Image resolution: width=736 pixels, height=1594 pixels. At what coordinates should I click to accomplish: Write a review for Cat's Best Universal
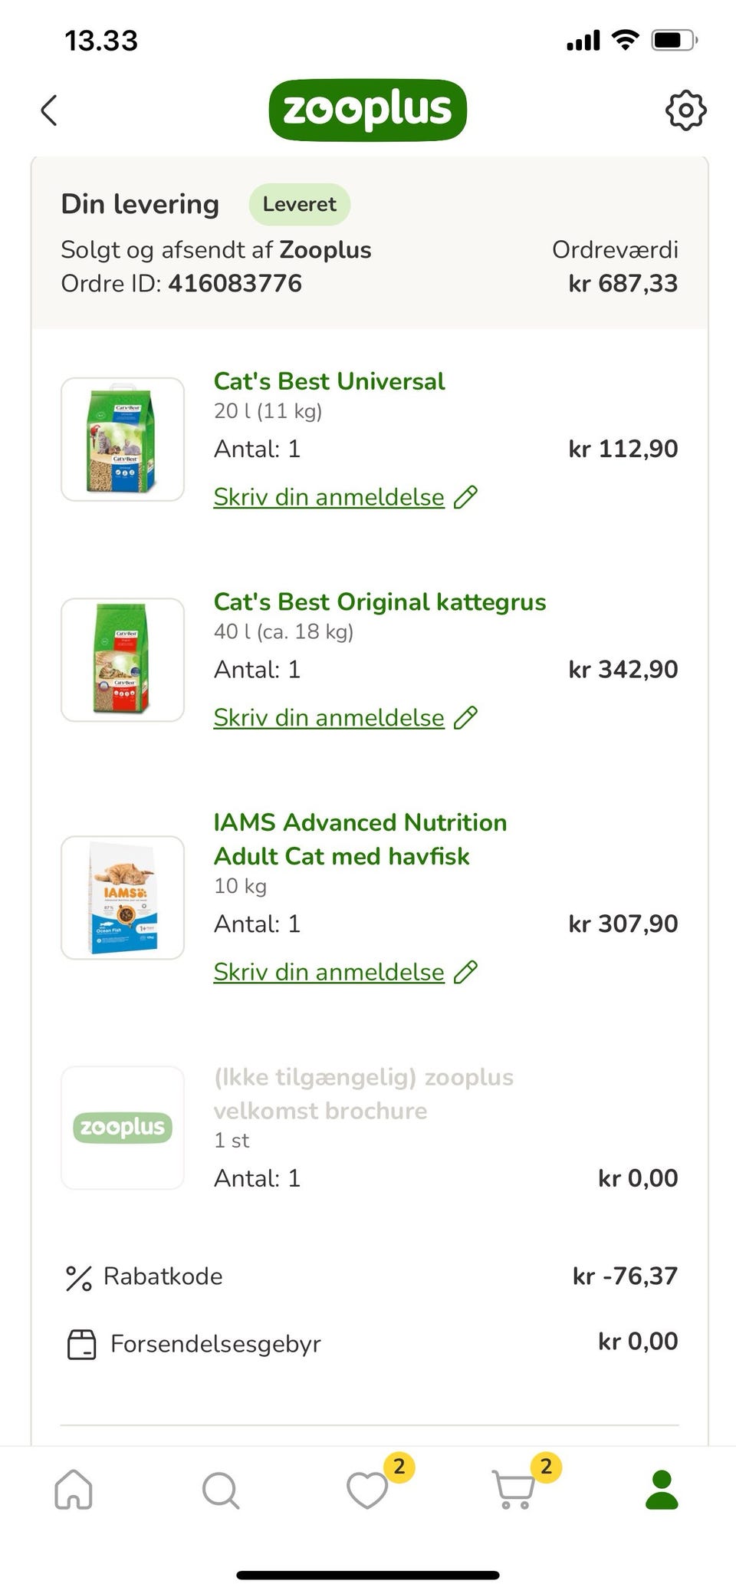(x=329, y=497)
